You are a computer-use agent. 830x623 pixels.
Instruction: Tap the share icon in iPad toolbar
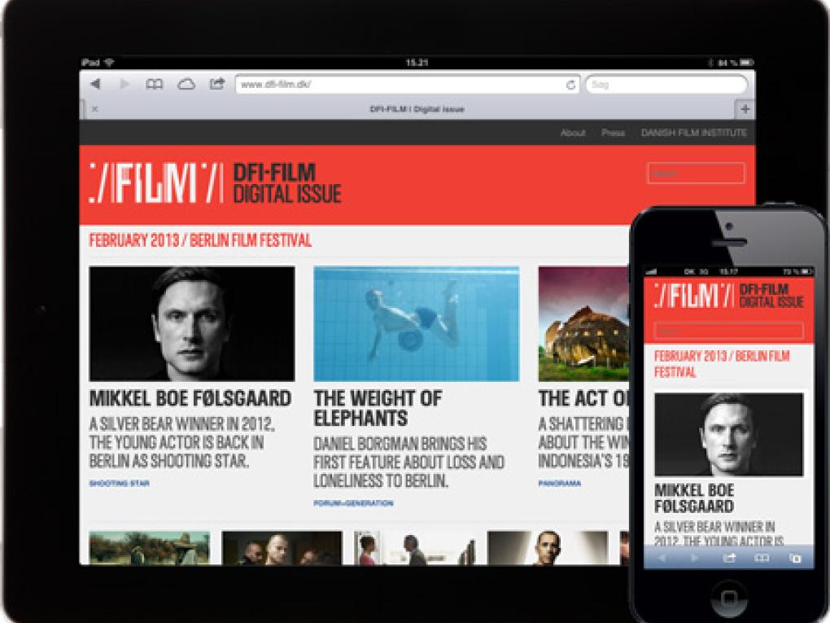217,84
